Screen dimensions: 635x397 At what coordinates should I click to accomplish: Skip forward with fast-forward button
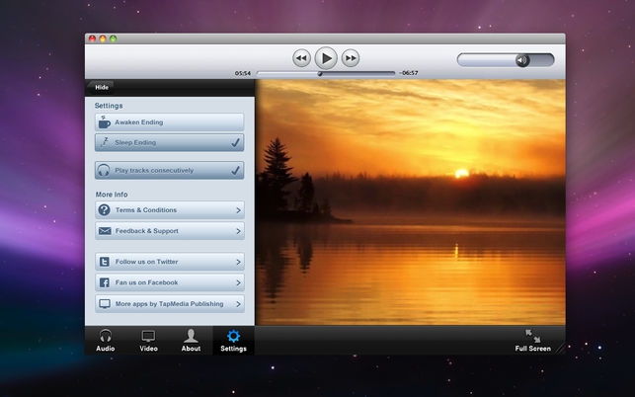pos(350,58)
